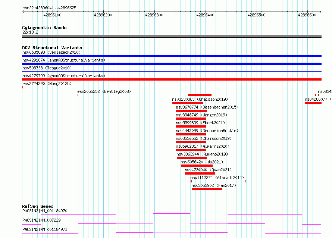332x238 pixels.
Task: Select nsv1112374 (Alsmadi2014) variant label
Action: pos(217,178)
